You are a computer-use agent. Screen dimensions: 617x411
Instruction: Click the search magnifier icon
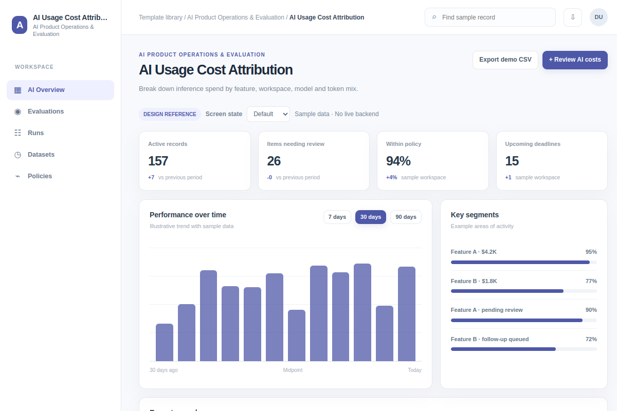(434, 17)
